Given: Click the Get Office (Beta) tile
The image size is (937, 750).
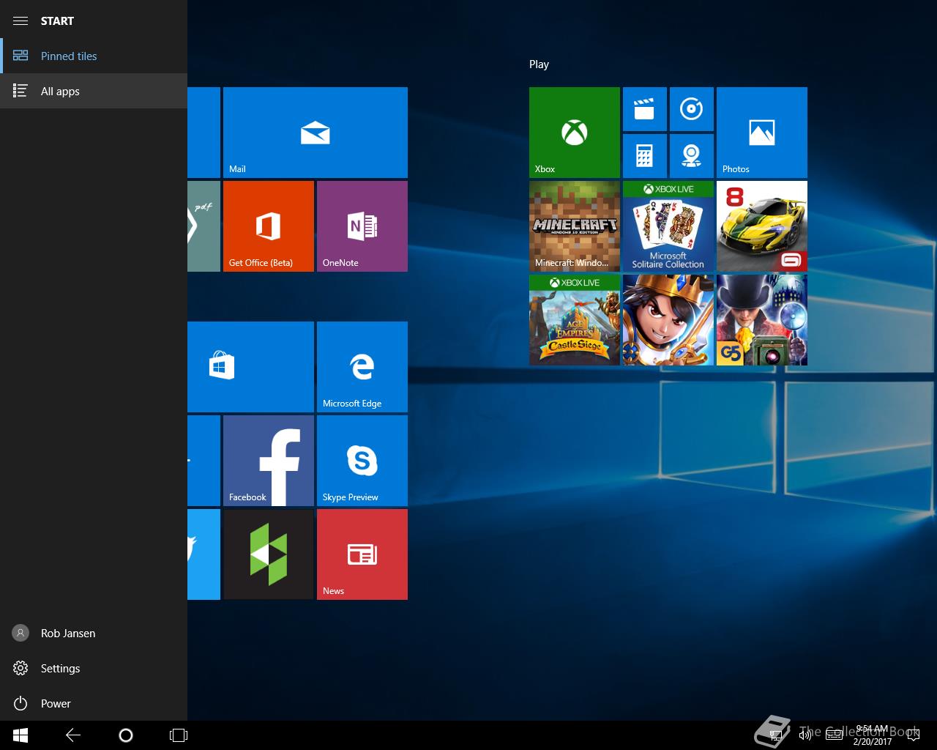Looking at the screenshot, I should [x=268, y=226].
